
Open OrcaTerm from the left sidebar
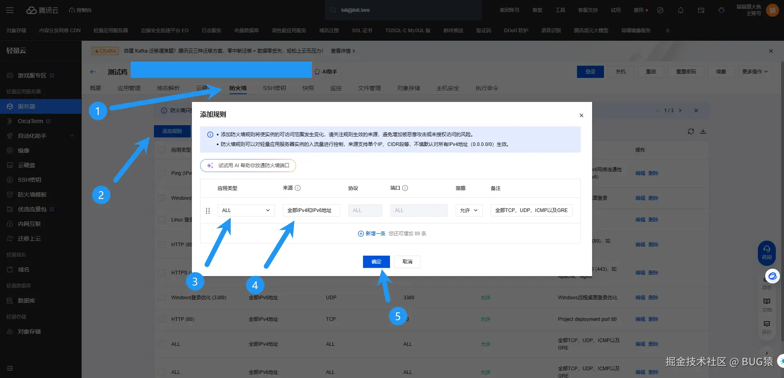tap(30, 121)
